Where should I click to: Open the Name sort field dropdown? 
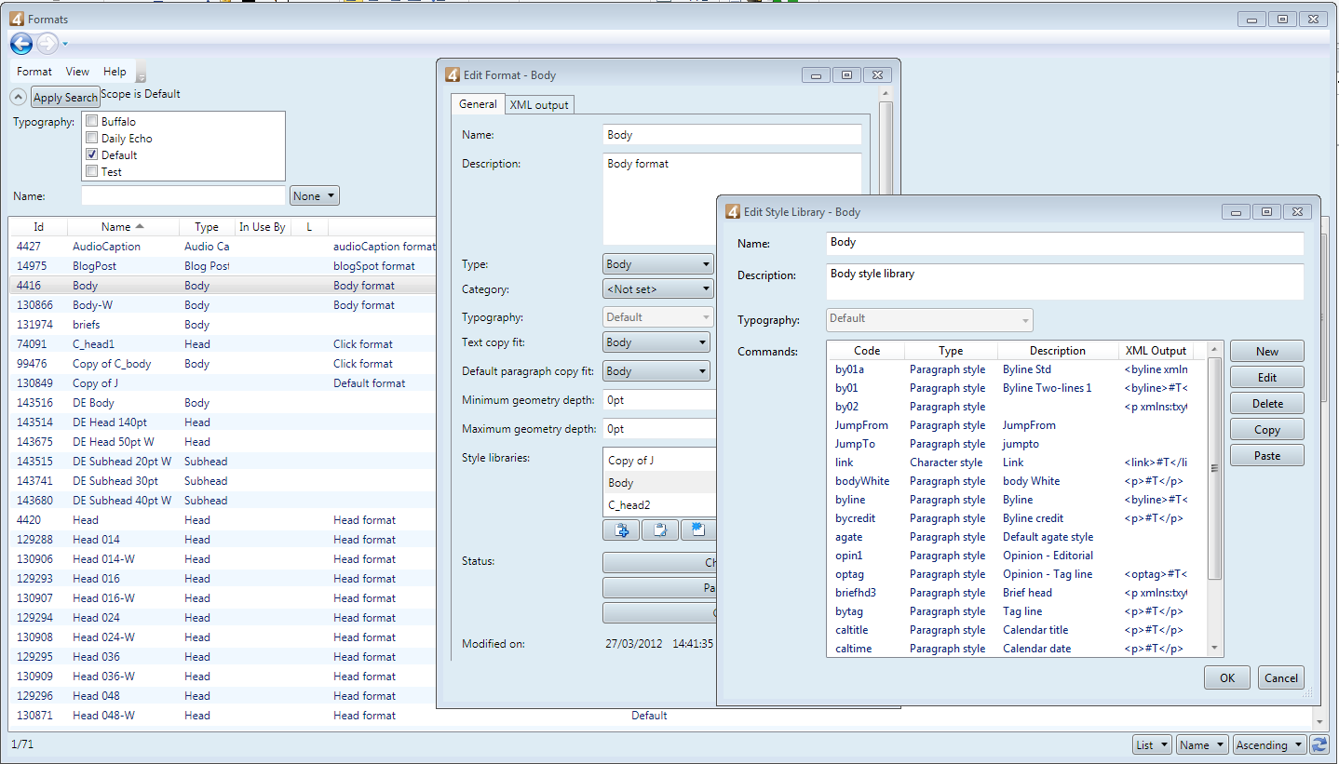point(1202,744)
